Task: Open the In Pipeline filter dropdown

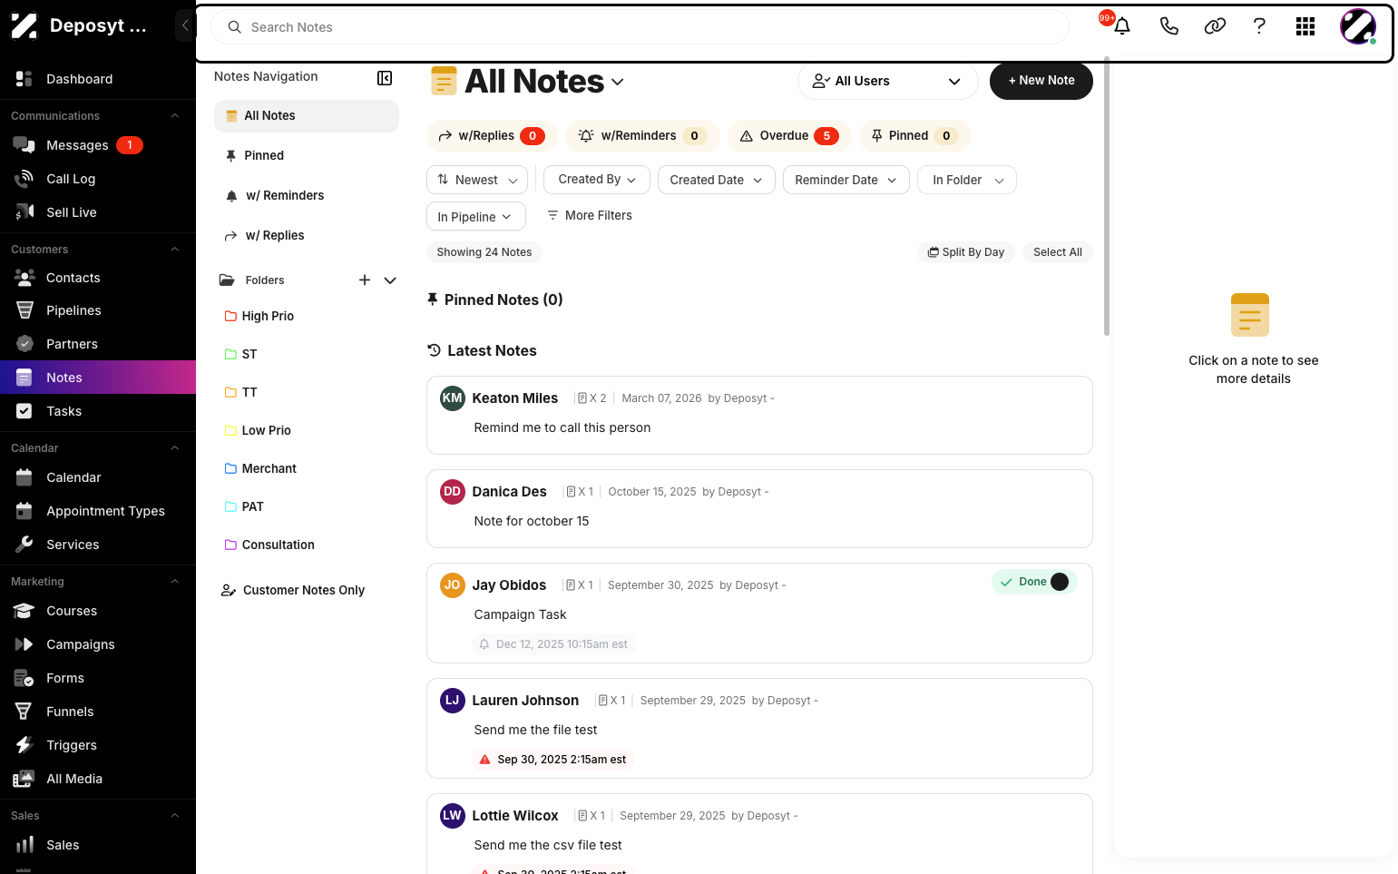Action: [x=476, y=216]
